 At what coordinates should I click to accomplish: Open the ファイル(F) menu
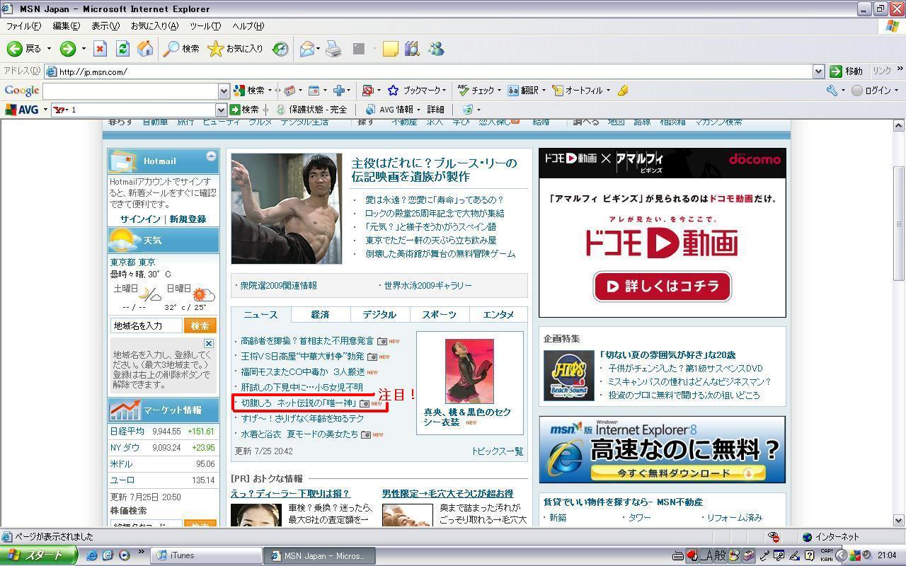[23, 26]
